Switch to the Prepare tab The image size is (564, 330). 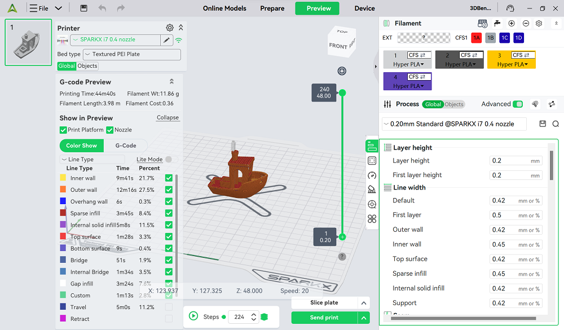tap(272, 8)
